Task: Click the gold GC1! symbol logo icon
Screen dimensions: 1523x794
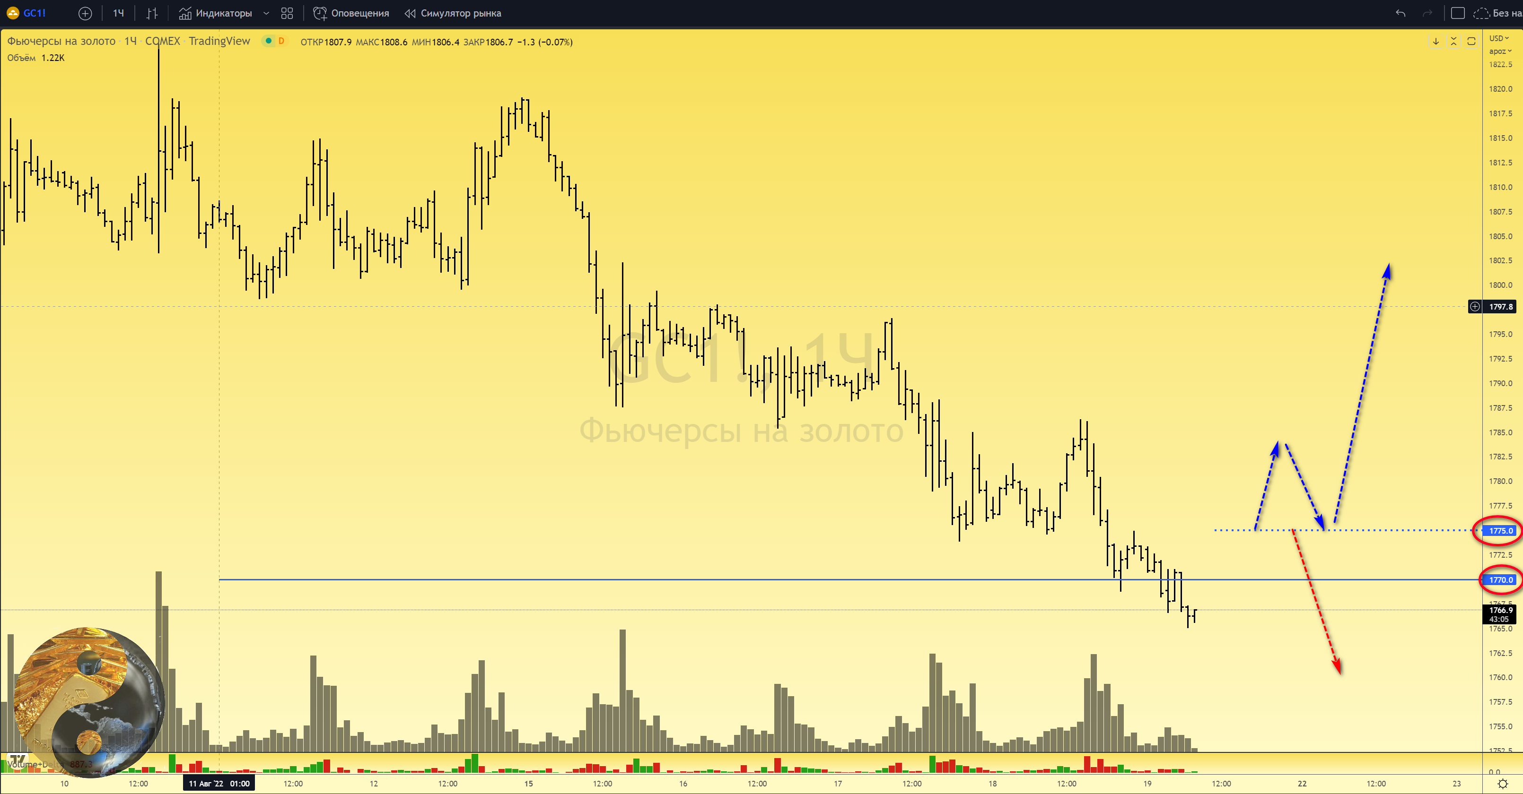Action: (x=12, y=13)
